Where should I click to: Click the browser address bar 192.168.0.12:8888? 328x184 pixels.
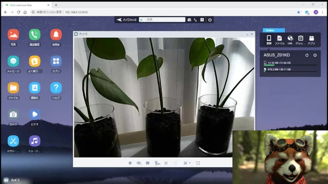coord(164,12)
